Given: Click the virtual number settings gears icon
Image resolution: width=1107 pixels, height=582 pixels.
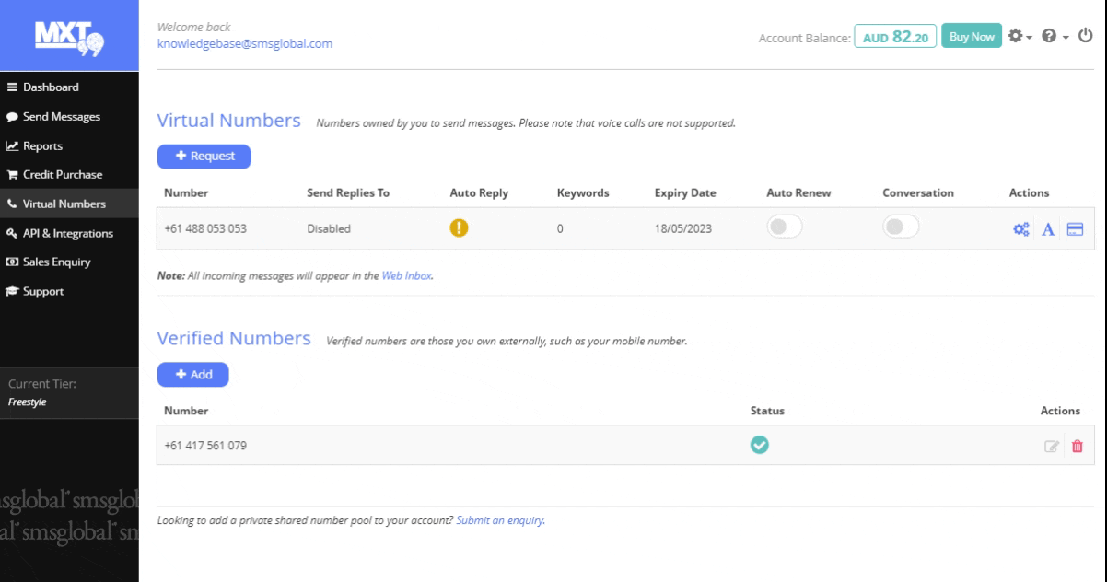Looking at the screenshot, I should tap(1021, 229).
